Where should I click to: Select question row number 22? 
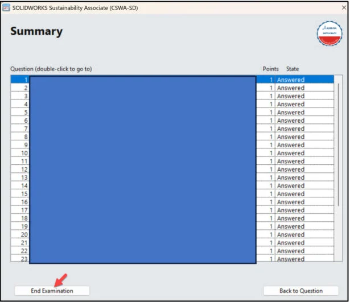tap(172, 251)
